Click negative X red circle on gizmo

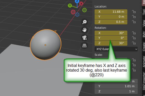pyautogui.click(x=73, y=12)
